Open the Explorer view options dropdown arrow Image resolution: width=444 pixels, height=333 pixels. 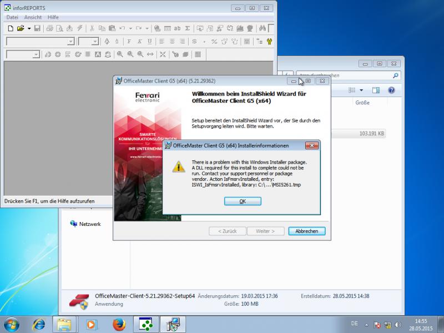coord(361,90)
